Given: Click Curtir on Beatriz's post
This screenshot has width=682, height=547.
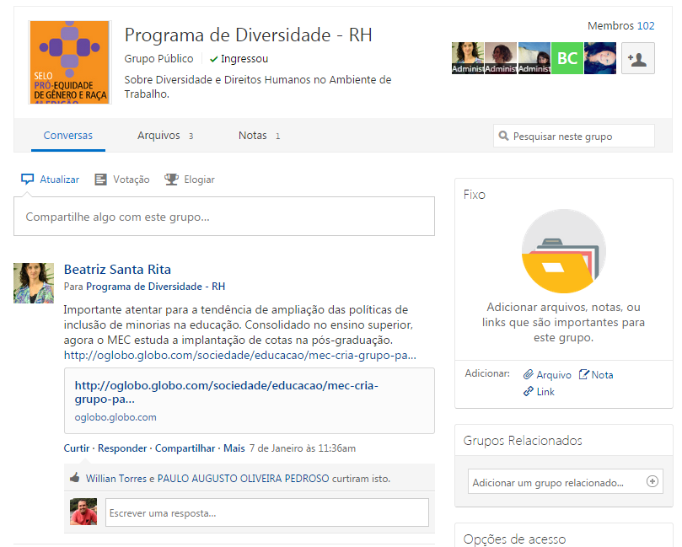Looking at the screenshot, I should [76, 448].
